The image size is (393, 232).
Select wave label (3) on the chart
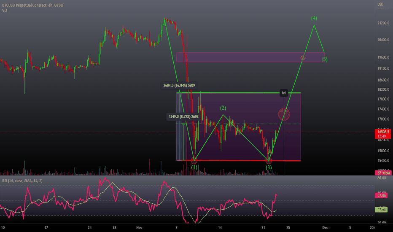click(x=269, y=167)
